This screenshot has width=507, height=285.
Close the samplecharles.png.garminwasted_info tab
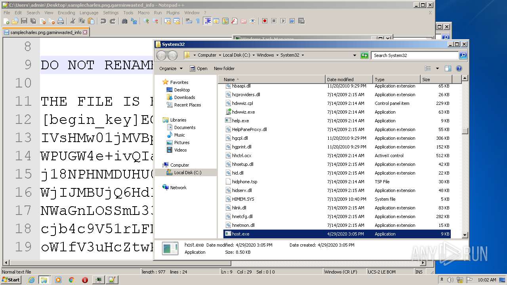click(85, 32)
